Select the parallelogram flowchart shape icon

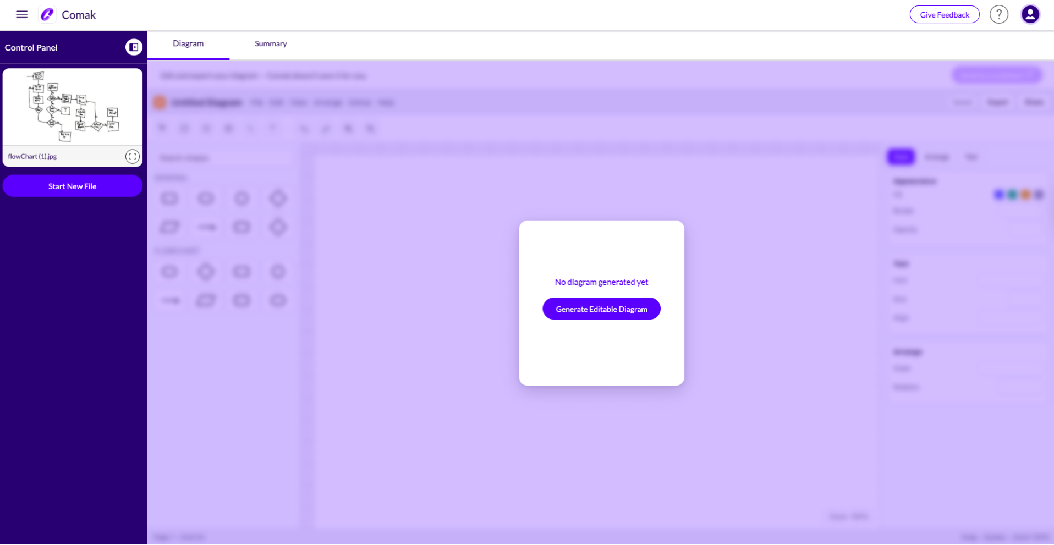pos(169,227)
